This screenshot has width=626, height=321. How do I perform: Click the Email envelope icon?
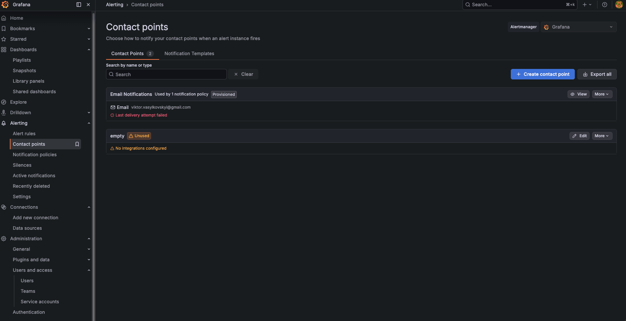pos(113,107)
